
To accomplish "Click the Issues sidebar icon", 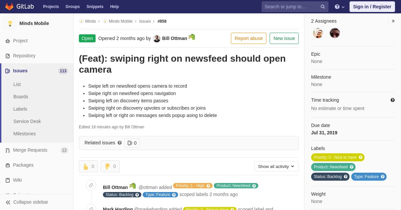I will (x=8, y=71).
